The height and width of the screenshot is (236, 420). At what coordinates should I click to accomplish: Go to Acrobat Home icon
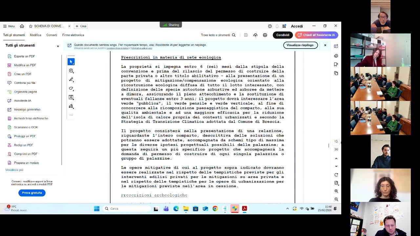tap(22, 26)
